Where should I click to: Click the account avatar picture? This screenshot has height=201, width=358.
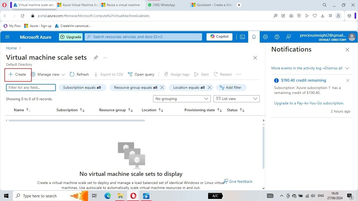point(352,37)
